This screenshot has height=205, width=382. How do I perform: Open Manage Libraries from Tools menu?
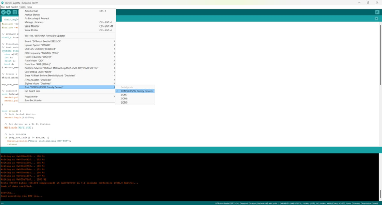[x=67, y=22]
